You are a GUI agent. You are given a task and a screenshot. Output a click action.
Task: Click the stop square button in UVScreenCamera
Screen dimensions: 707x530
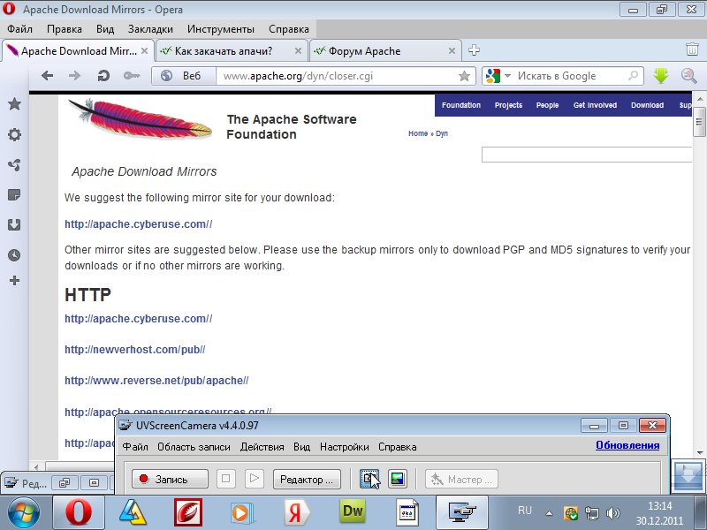pos(226,479)
